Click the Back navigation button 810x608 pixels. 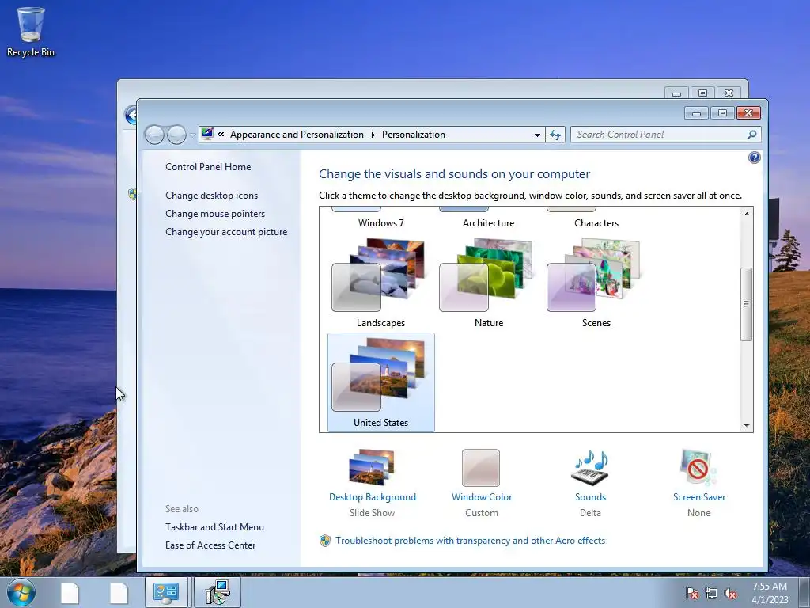(x=154, y=135)
